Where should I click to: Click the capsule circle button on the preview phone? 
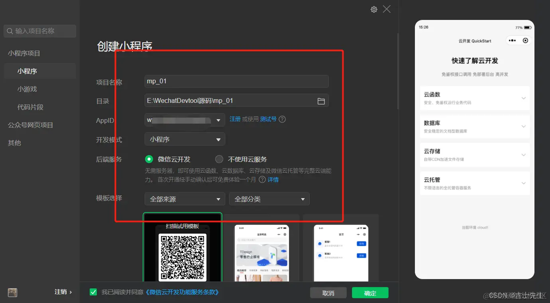[x=525, y=40]
